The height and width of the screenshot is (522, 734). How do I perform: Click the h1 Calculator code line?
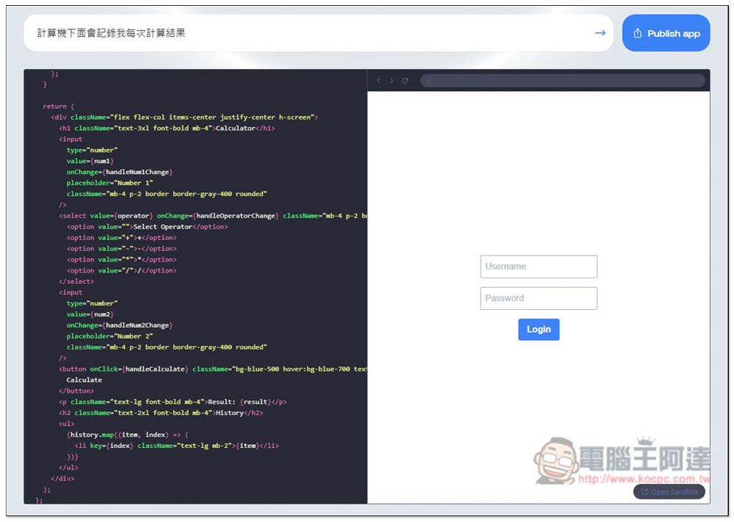pyautogui.click(x=167, y=128)
